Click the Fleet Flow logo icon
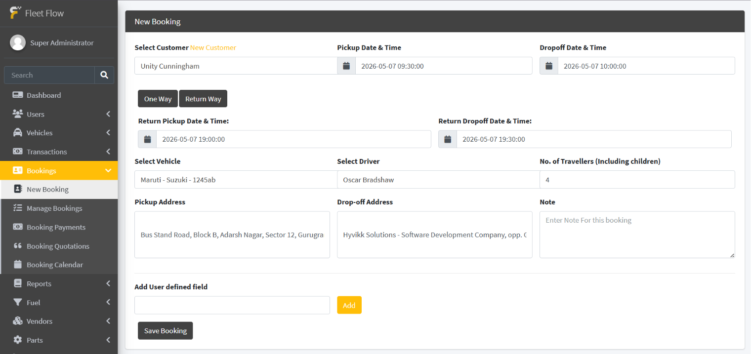Screen dimensions: 751x354 (x=15, y=13)
